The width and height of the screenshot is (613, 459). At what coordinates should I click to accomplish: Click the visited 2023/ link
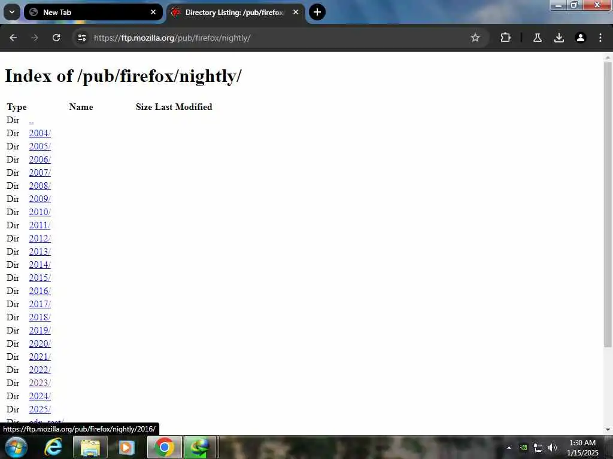click(x=40, y=383)
